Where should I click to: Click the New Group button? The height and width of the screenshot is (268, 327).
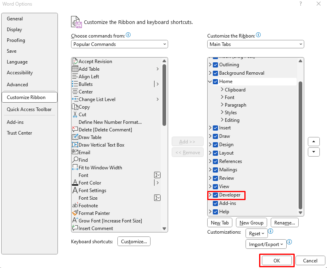251,223
